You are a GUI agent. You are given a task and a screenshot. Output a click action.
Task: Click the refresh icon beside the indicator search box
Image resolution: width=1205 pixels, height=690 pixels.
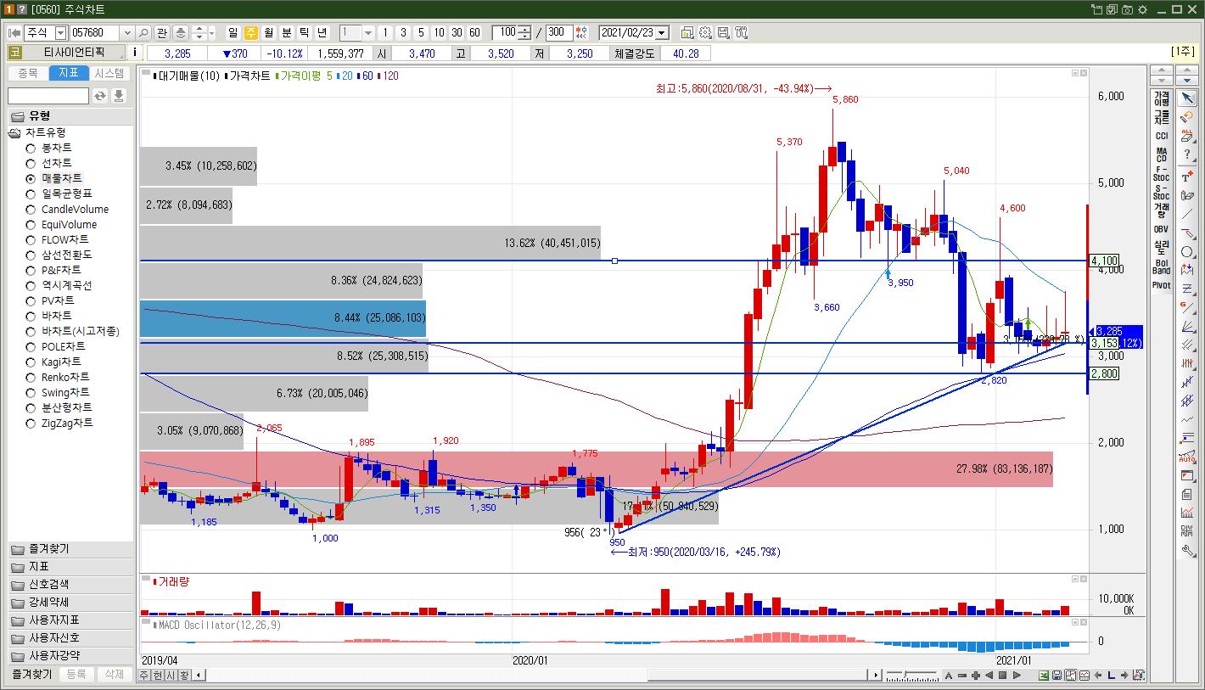(x=100, y=96)
